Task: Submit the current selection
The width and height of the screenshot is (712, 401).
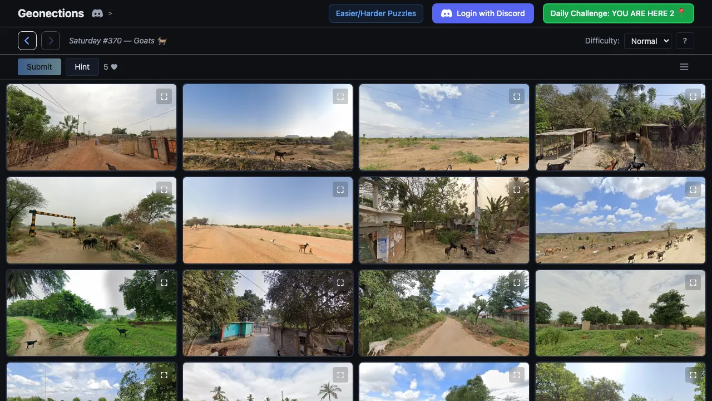Action: pyautogui.click(x=39, y=67)
